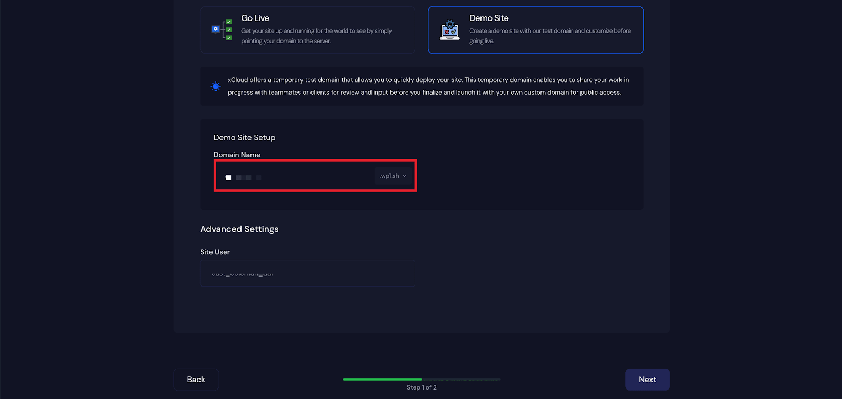Image resolution: width=842 pixels, height=399 pixels.
Task: Click the Site User field label
Action: point(215,252)
